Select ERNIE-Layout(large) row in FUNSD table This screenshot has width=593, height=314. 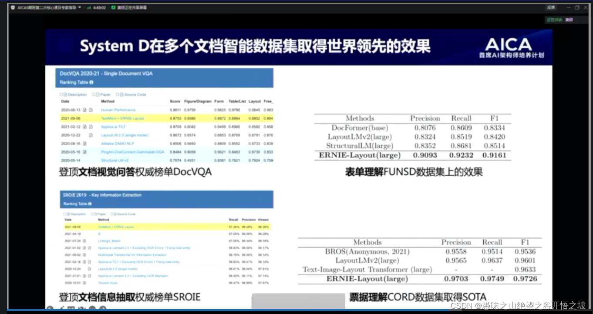(413, 155)
